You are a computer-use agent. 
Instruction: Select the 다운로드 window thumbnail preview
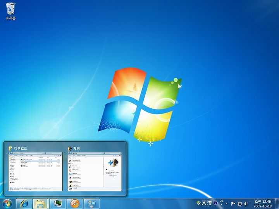(x=35, y=171)
